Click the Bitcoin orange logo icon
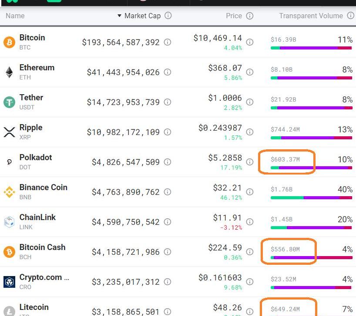356x316 pixels. pyautogui.click(x=9, y=42)
